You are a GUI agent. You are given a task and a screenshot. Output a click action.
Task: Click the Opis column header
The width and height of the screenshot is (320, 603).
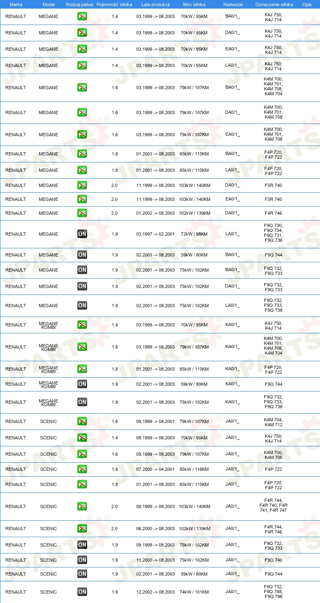306,4
